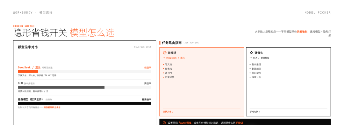
Task: Click the 最强模型（默认全开） label
Action: (x=30, y=99)
